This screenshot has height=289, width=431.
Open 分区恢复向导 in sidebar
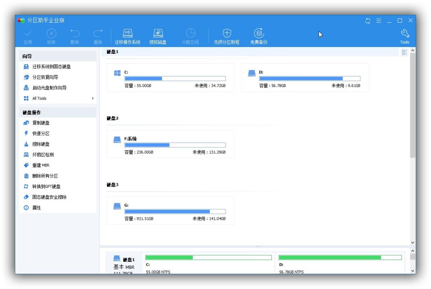tap(45, 77)
